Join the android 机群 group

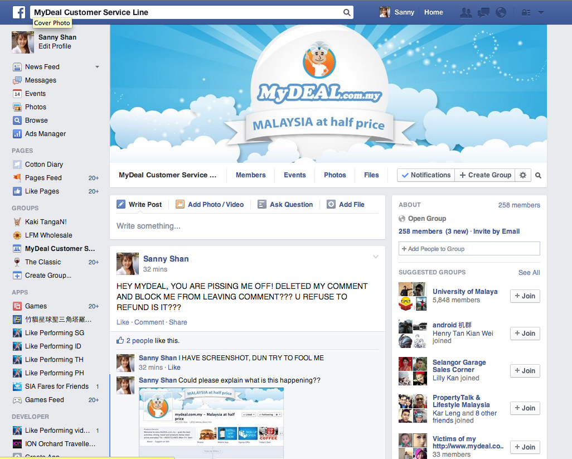(525, 333)
